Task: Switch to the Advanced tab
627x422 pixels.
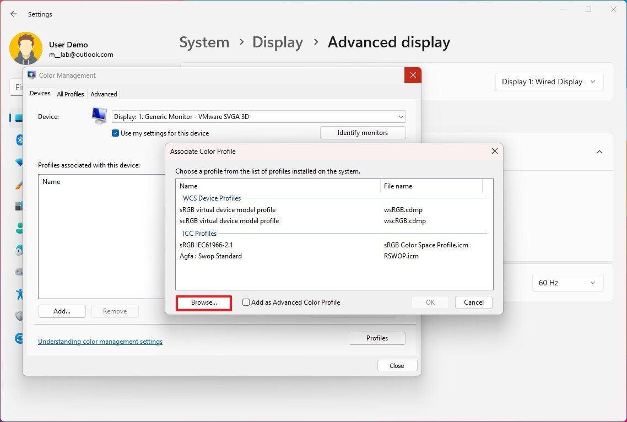Action: pyautogui.click(x=104, y=94)
